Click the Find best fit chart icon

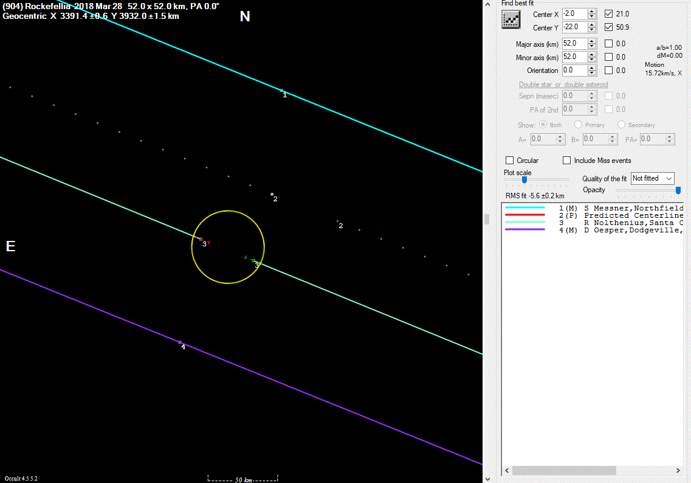(511, 20)
